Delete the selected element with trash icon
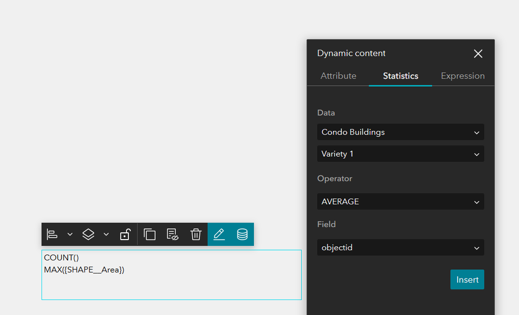Viewport: 519px width, 315px height. (195, 234)
